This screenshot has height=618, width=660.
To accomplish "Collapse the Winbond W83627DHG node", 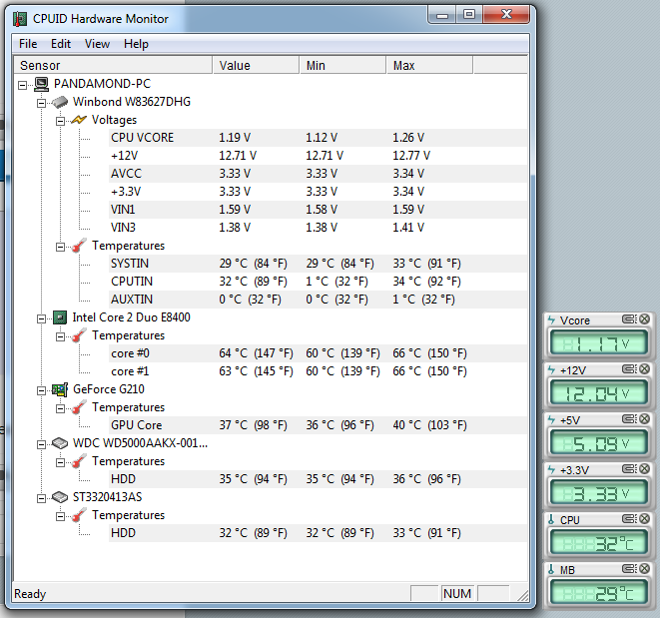I will click(x=41, y=103).
